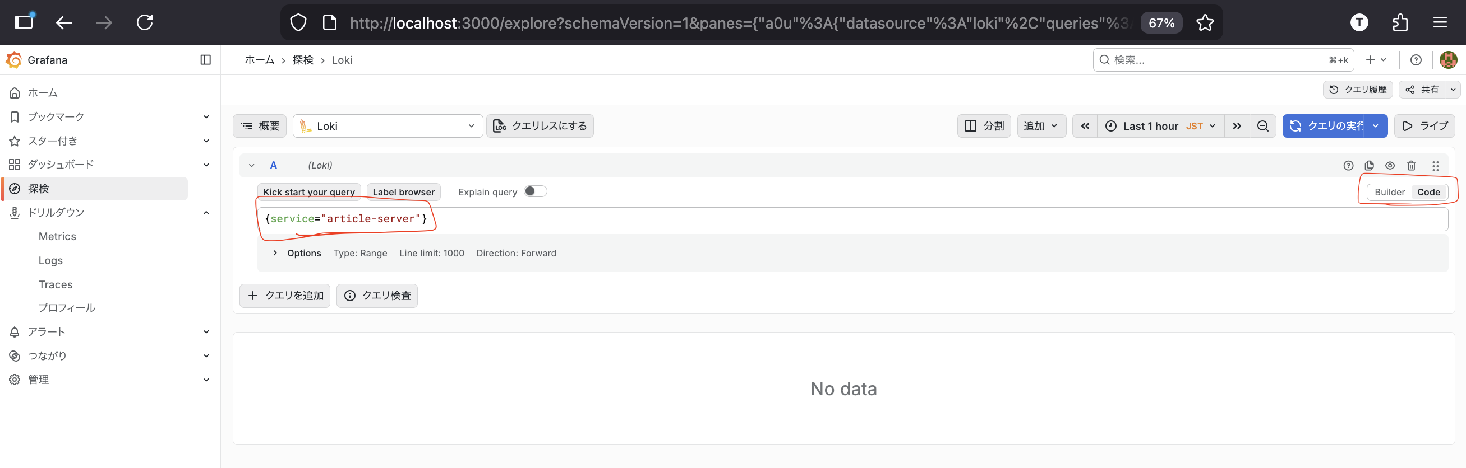Click the site shield icon in address bar
The image size is (1466, 468).
[298, 23]
